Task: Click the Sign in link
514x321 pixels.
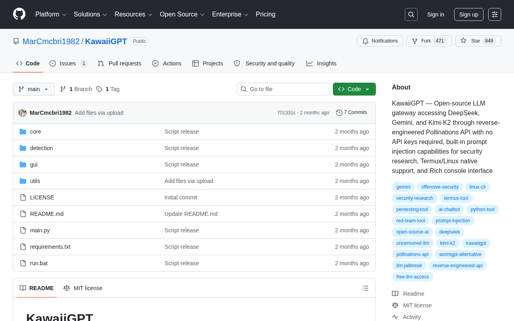Action: click(x=436, y=14)
